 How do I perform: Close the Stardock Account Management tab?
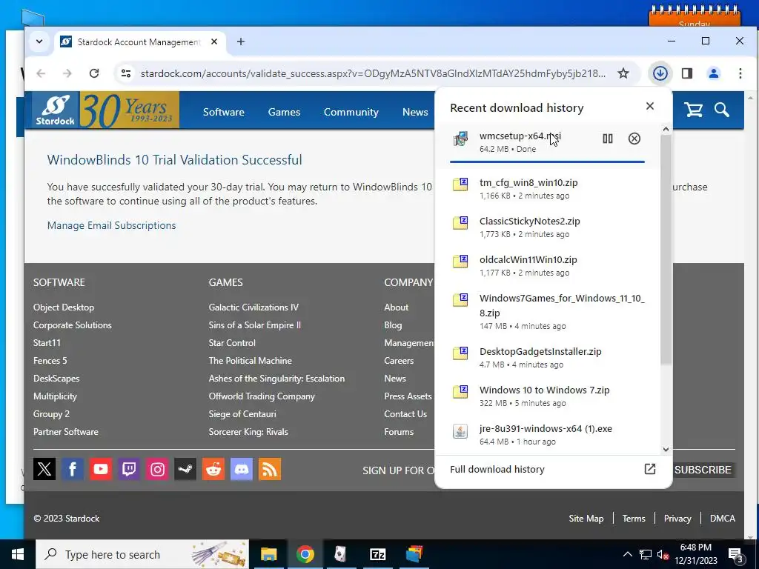[214, 41]
